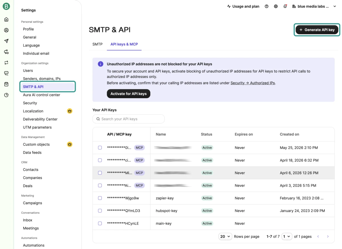Open the Transactional arrows icon in left rail
This screenshot has height=249, width=342.
6,63
